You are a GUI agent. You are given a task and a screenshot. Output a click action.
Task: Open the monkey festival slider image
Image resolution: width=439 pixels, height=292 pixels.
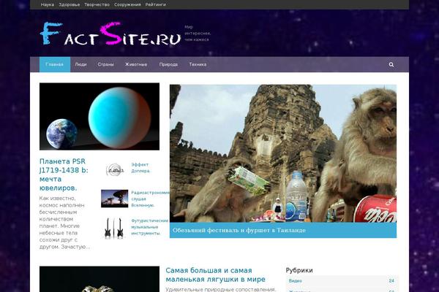tap(283, 153)
